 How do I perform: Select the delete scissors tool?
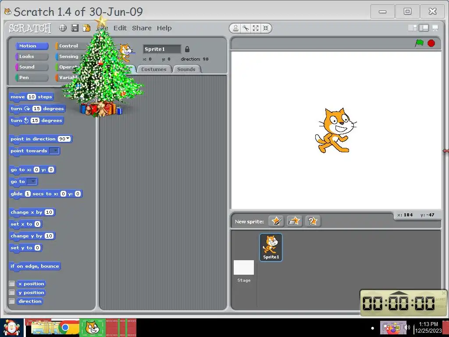point(246,28)
